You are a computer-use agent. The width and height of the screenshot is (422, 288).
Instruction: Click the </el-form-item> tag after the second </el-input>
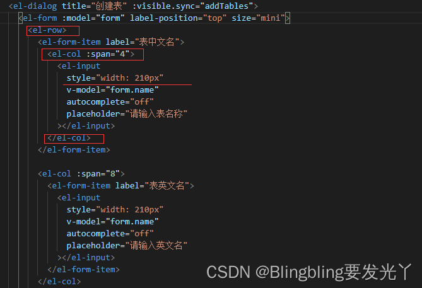tap(84, 270)
